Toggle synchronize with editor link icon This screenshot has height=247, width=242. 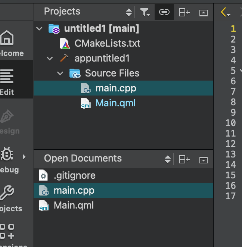pos(164,12)
